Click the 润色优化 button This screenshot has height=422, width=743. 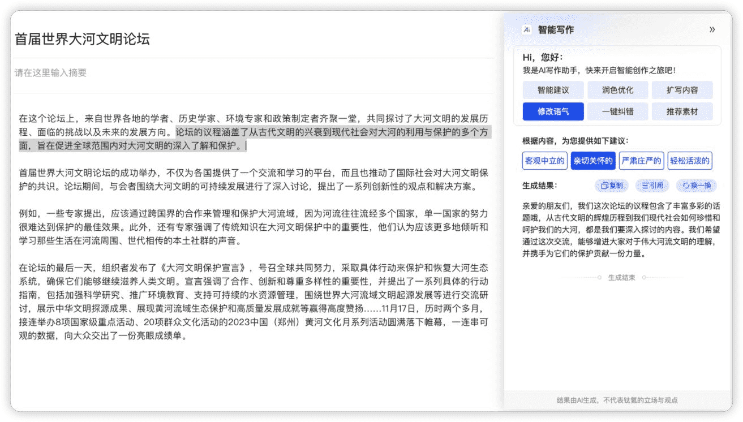click(617, 90)
